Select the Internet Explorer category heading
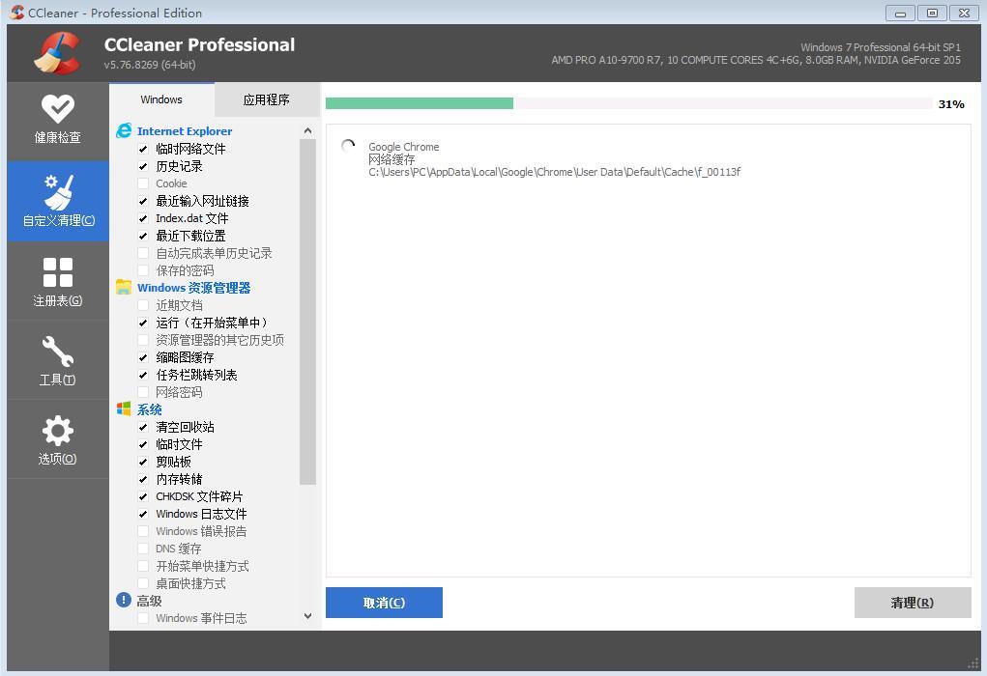Viewport: 987px width, 676px height. pyautogui.click(x=185, y=130)
